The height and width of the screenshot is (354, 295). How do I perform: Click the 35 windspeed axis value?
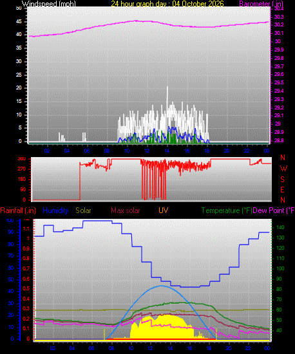coord(19,48)
